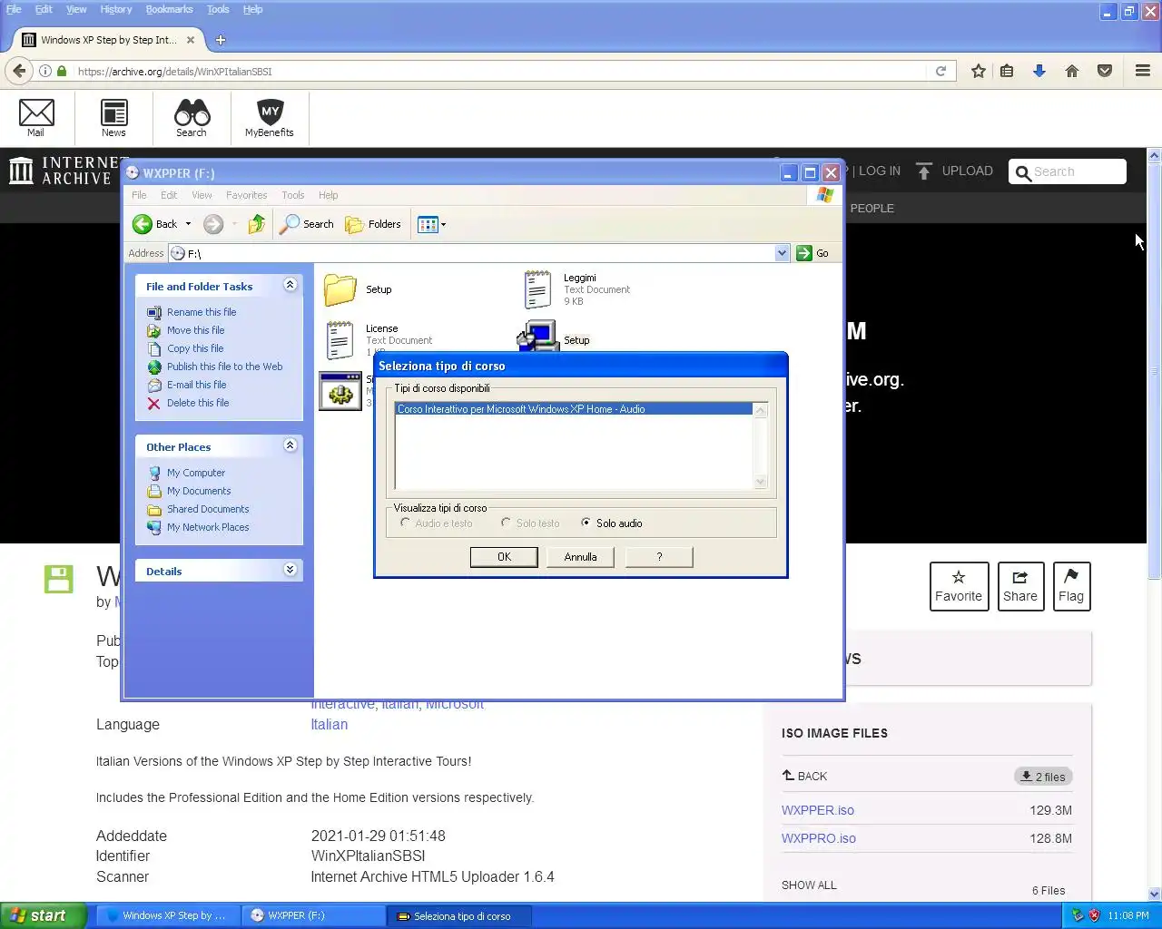Click the binoculars Search toolbar icon
The image size is (1162, 929).
tap(192, 117)
